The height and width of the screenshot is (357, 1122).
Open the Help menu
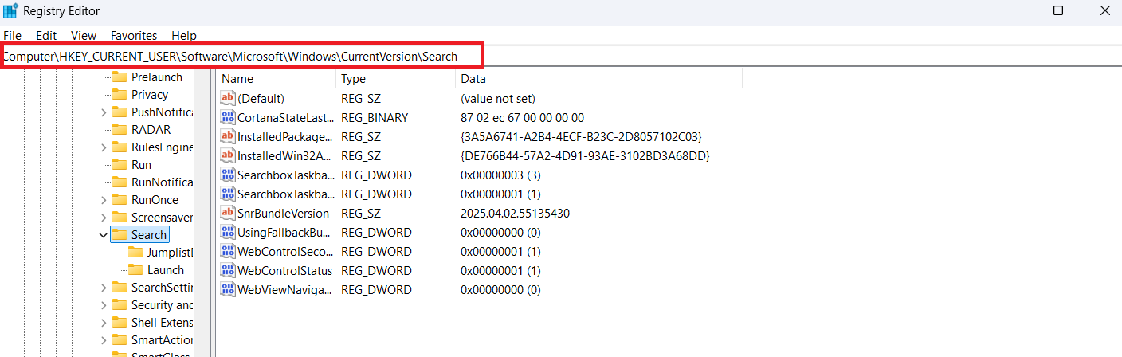point(184,35)
